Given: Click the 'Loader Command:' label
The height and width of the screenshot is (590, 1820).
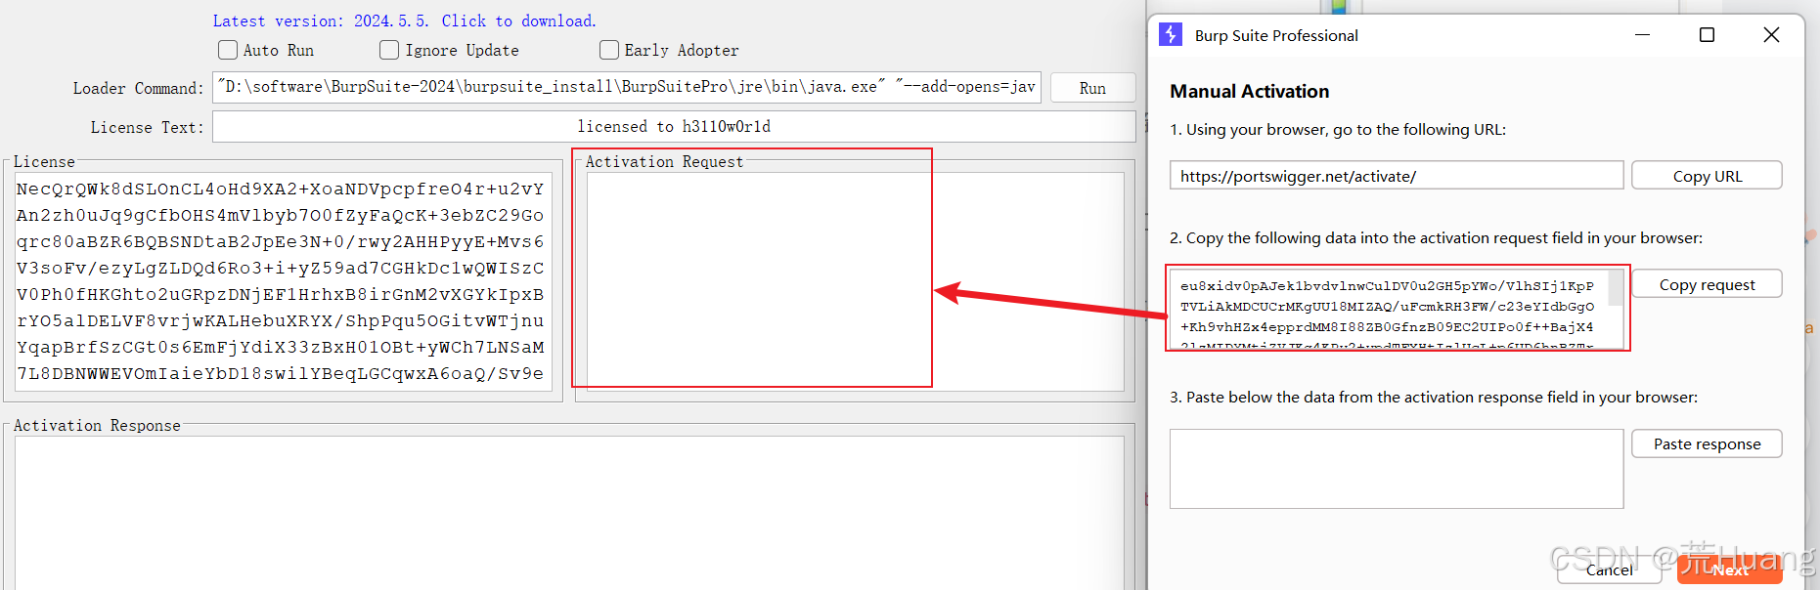Looking at the screenshot, I should click(138, 88).
